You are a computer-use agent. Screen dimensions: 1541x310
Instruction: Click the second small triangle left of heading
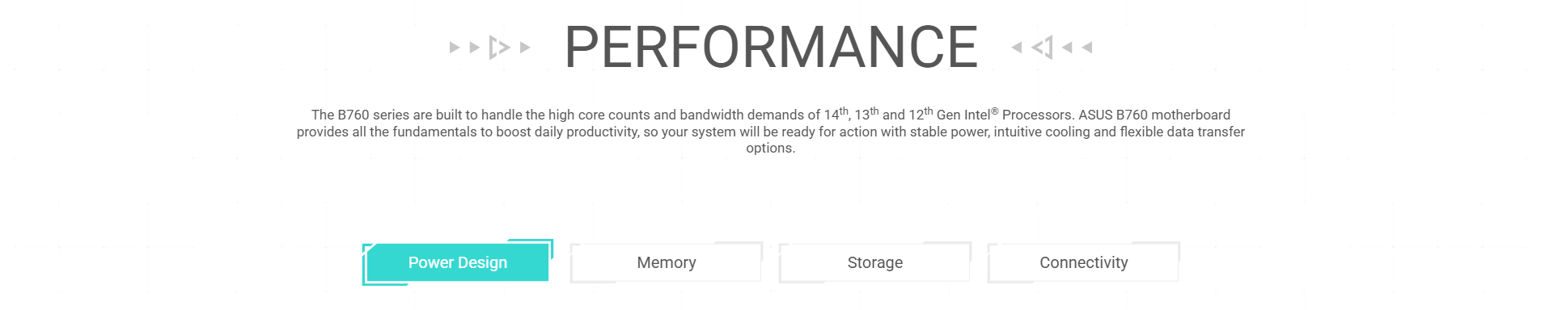[x=475, y=48]
